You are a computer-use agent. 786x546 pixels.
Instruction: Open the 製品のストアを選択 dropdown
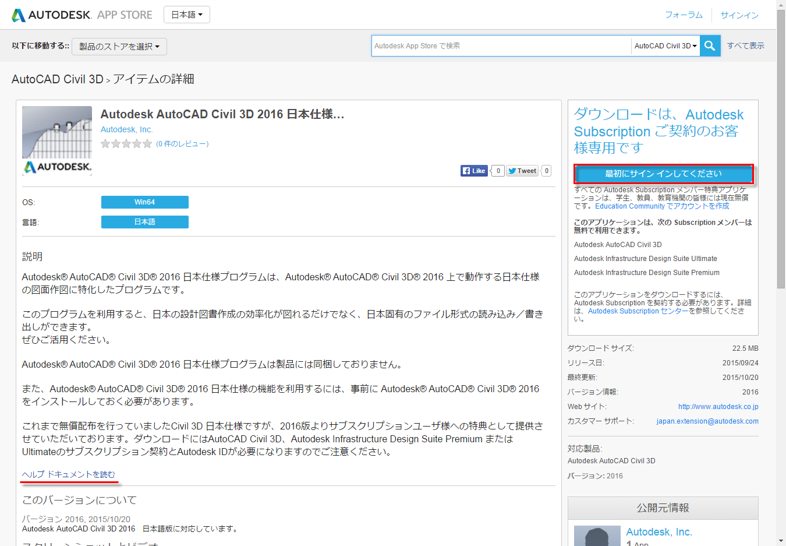coord(119,47)
